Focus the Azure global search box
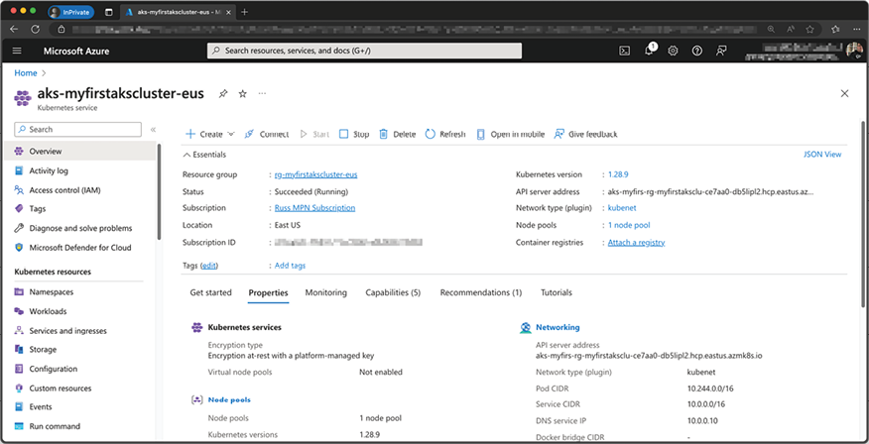Image resolution: width=869 pixels, height=444 pixels. [x=364, y=51]
